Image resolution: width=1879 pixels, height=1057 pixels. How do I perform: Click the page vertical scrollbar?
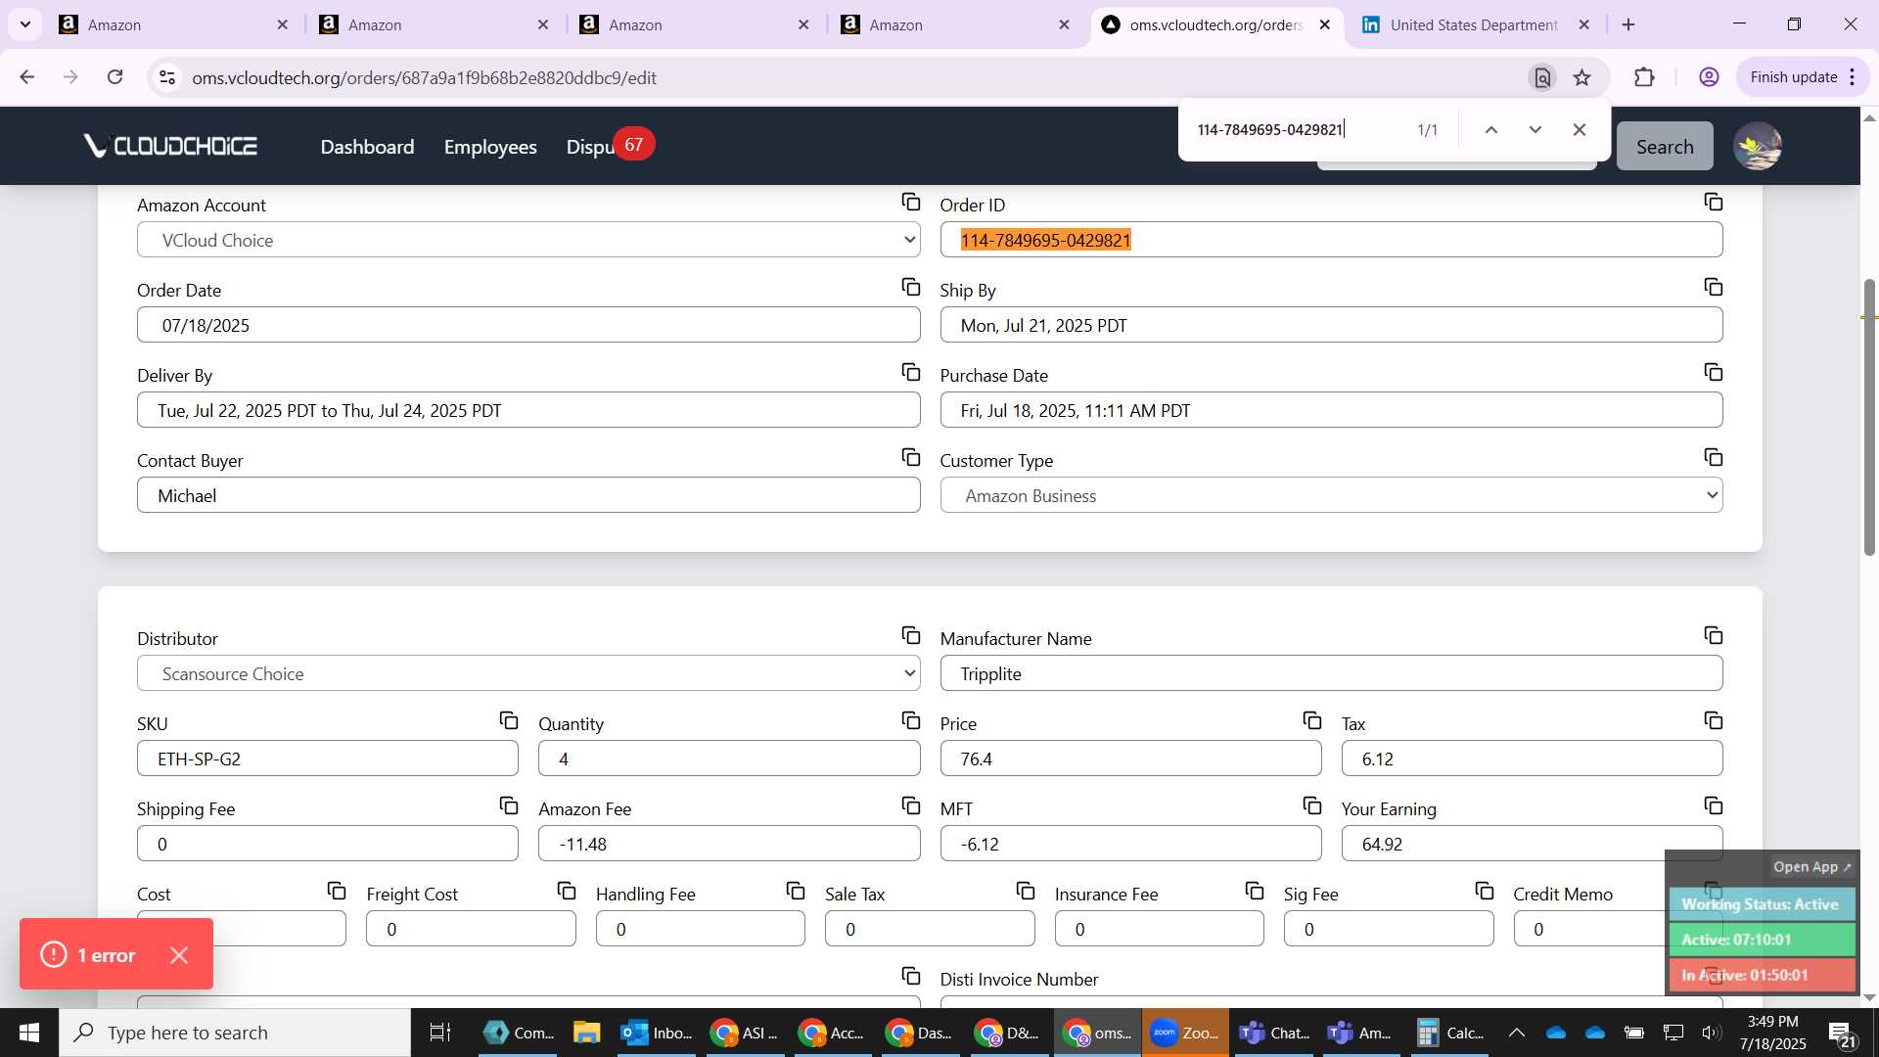click(1869, 418)
